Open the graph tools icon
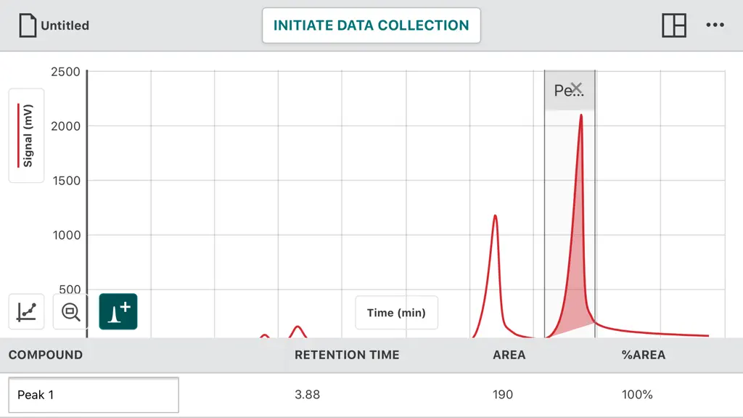The image size is (743, 418). (27, 311)
